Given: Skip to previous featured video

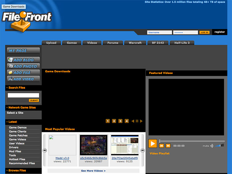Looking at the screenshot, I should click(161, 146).
